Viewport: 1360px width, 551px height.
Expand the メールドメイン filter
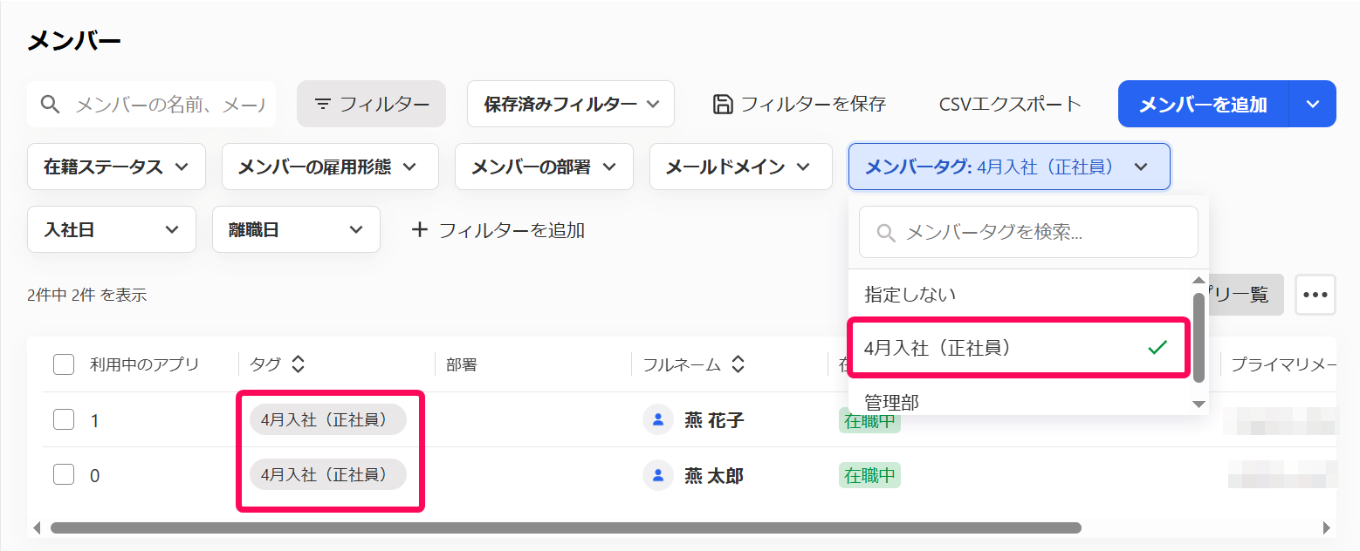[741, 167]
